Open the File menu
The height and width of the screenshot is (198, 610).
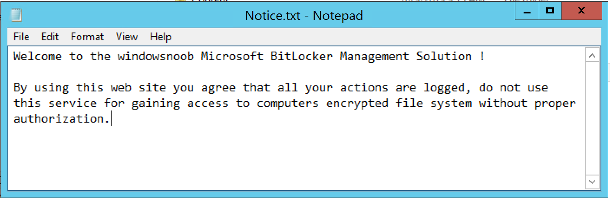click(21, 37)
